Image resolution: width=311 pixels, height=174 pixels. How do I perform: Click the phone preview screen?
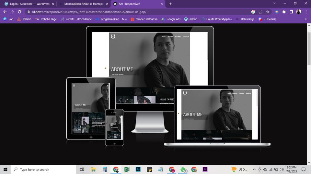pyautogui.click(x=114, y=128)
